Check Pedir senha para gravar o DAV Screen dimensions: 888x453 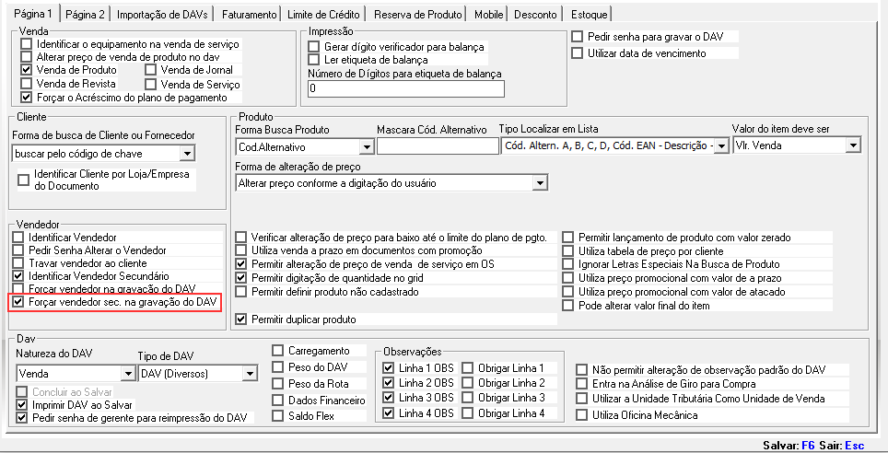[x=577, y=37]
